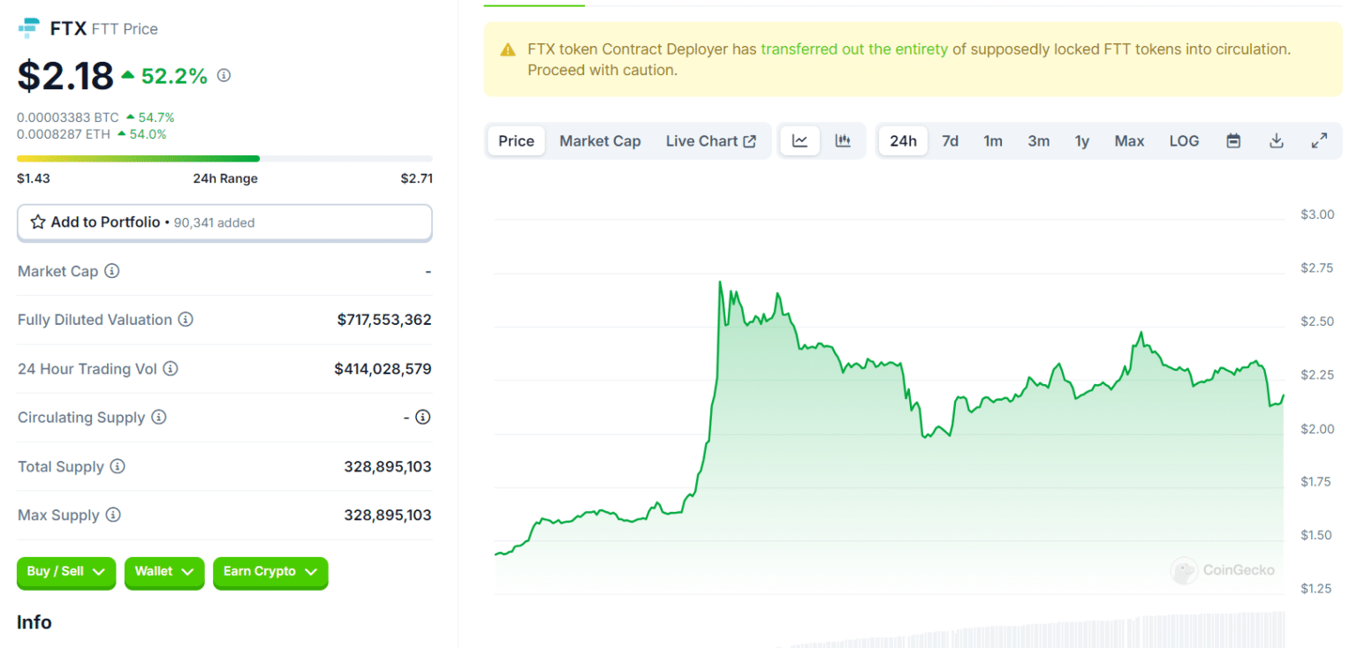Open info icon next to Circulating Supply dash value
The image size is (1357, 648).
tap(423, 417)
